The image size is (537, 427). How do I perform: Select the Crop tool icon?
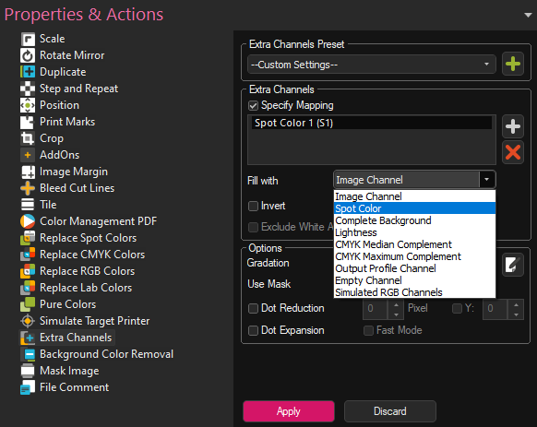tap(28, 138)
